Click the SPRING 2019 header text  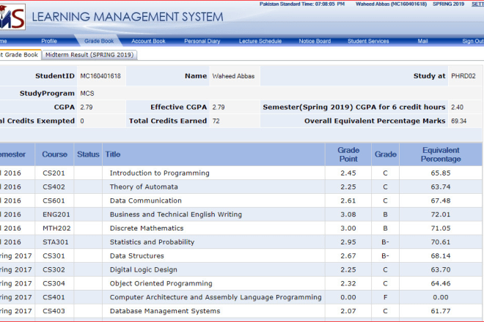[449, 4]
